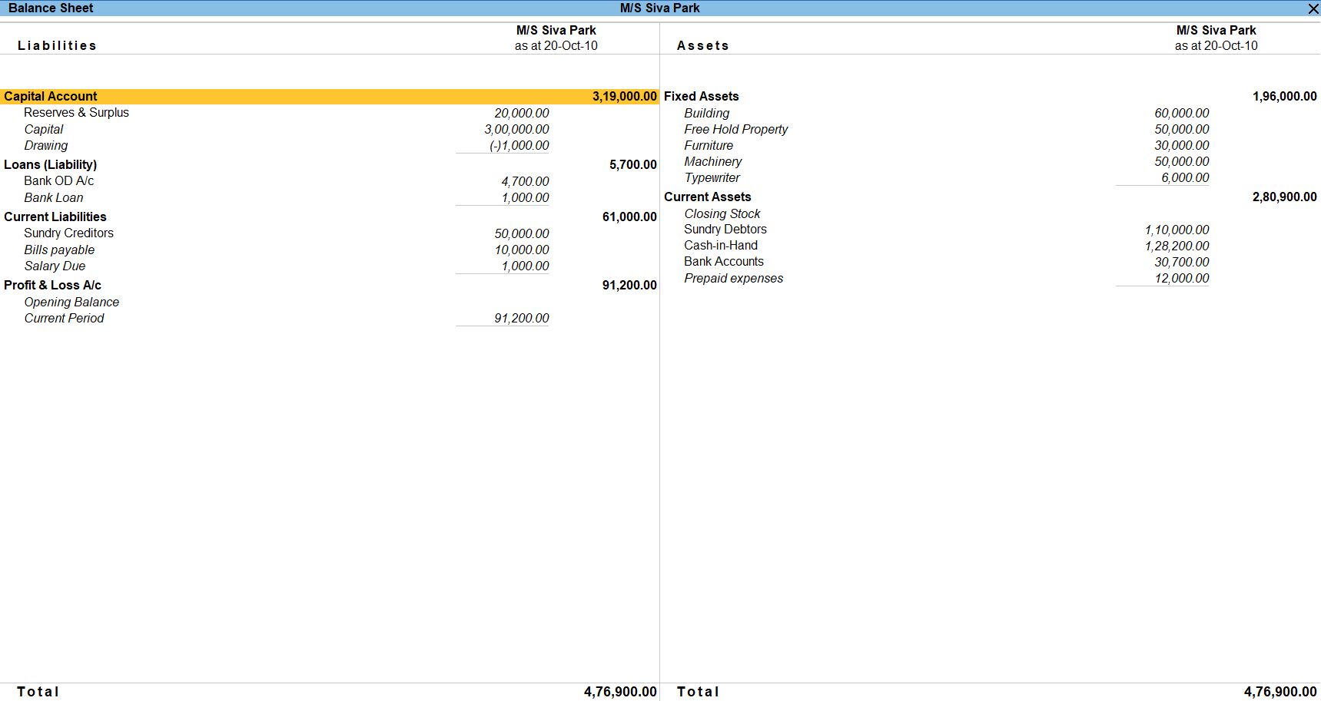Image resolution: width=1321 pixels, height=701 pixels.
Task: Open Sundry Creditors details
Action: [x=68, y=233]
